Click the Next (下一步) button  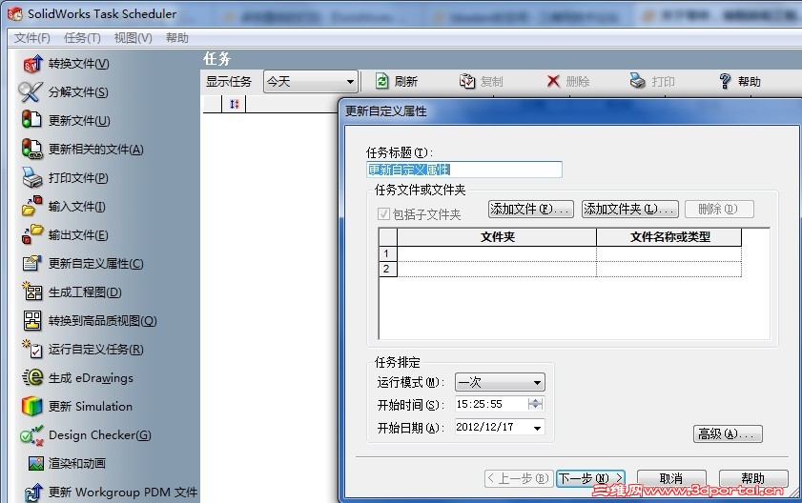click(590, 478)
